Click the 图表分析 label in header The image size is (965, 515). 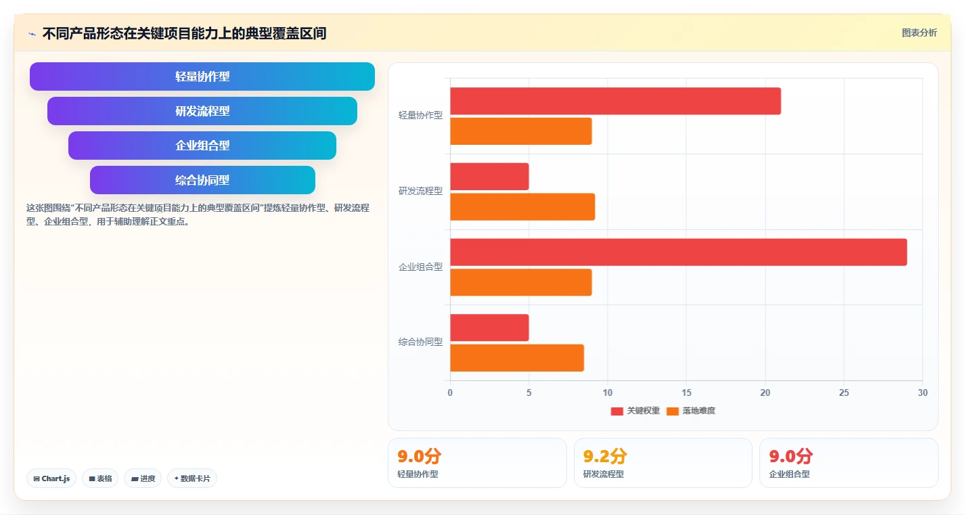click(919, 32)
